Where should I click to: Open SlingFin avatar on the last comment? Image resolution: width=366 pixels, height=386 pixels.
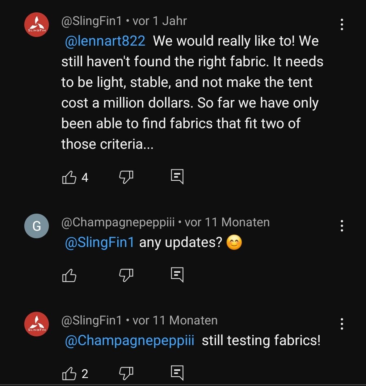[x=36, y=324]
